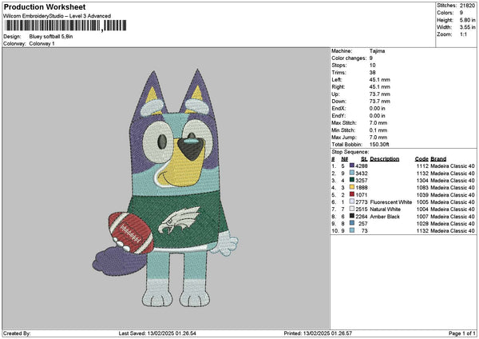Click the 'Down:' measurement label
Viewport: 479px width, 339px height.
pos(338,102)
